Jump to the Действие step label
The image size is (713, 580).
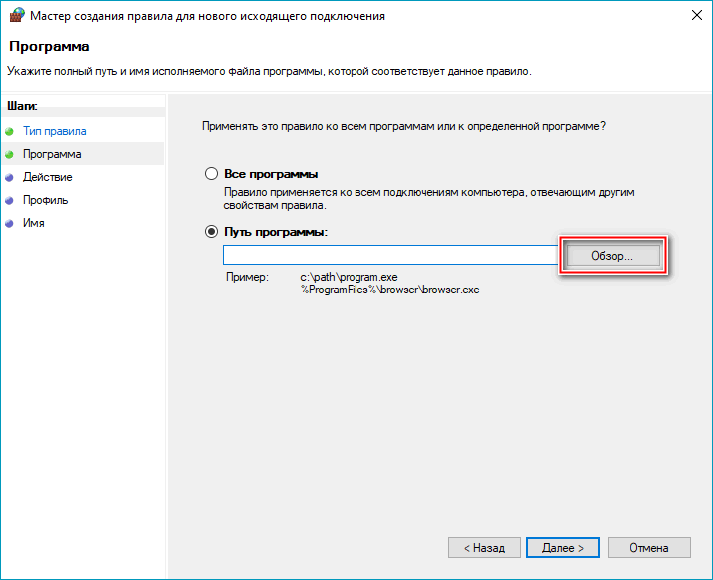point(48,177)
